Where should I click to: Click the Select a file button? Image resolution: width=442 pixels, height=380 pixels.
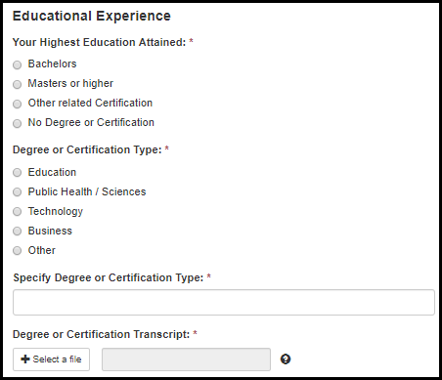[51, 359]
